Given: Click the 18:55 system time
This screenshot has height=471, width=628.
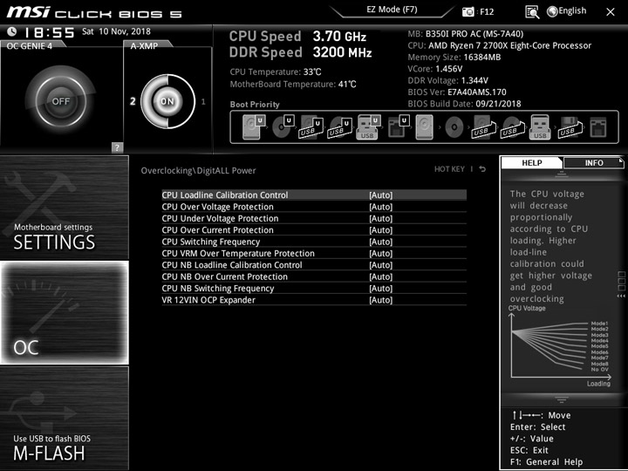Looking at the screenshot, I should click(50, 32).
